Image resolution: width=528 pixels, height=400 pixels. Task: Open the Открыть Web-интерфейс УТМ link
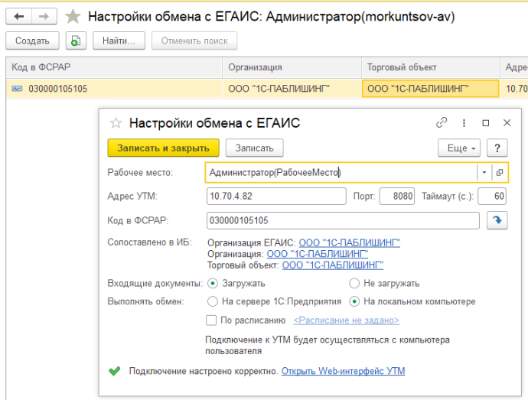tap(343, 371)
